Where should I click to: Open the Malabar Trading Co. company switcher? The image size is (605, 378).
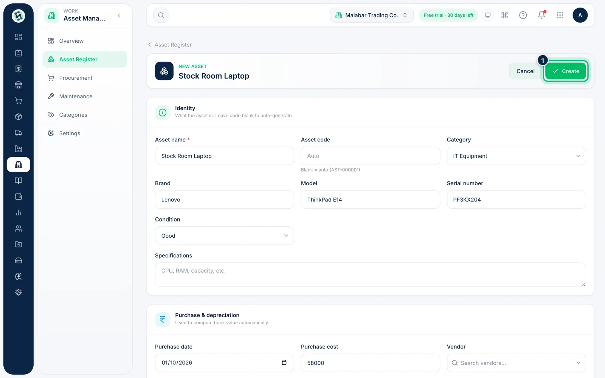(372, 15)
